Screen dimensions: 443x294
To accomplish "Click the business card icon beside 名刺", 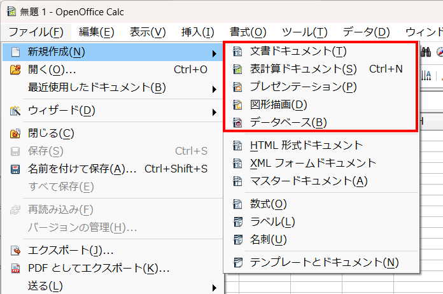I will tap(237, 239).
